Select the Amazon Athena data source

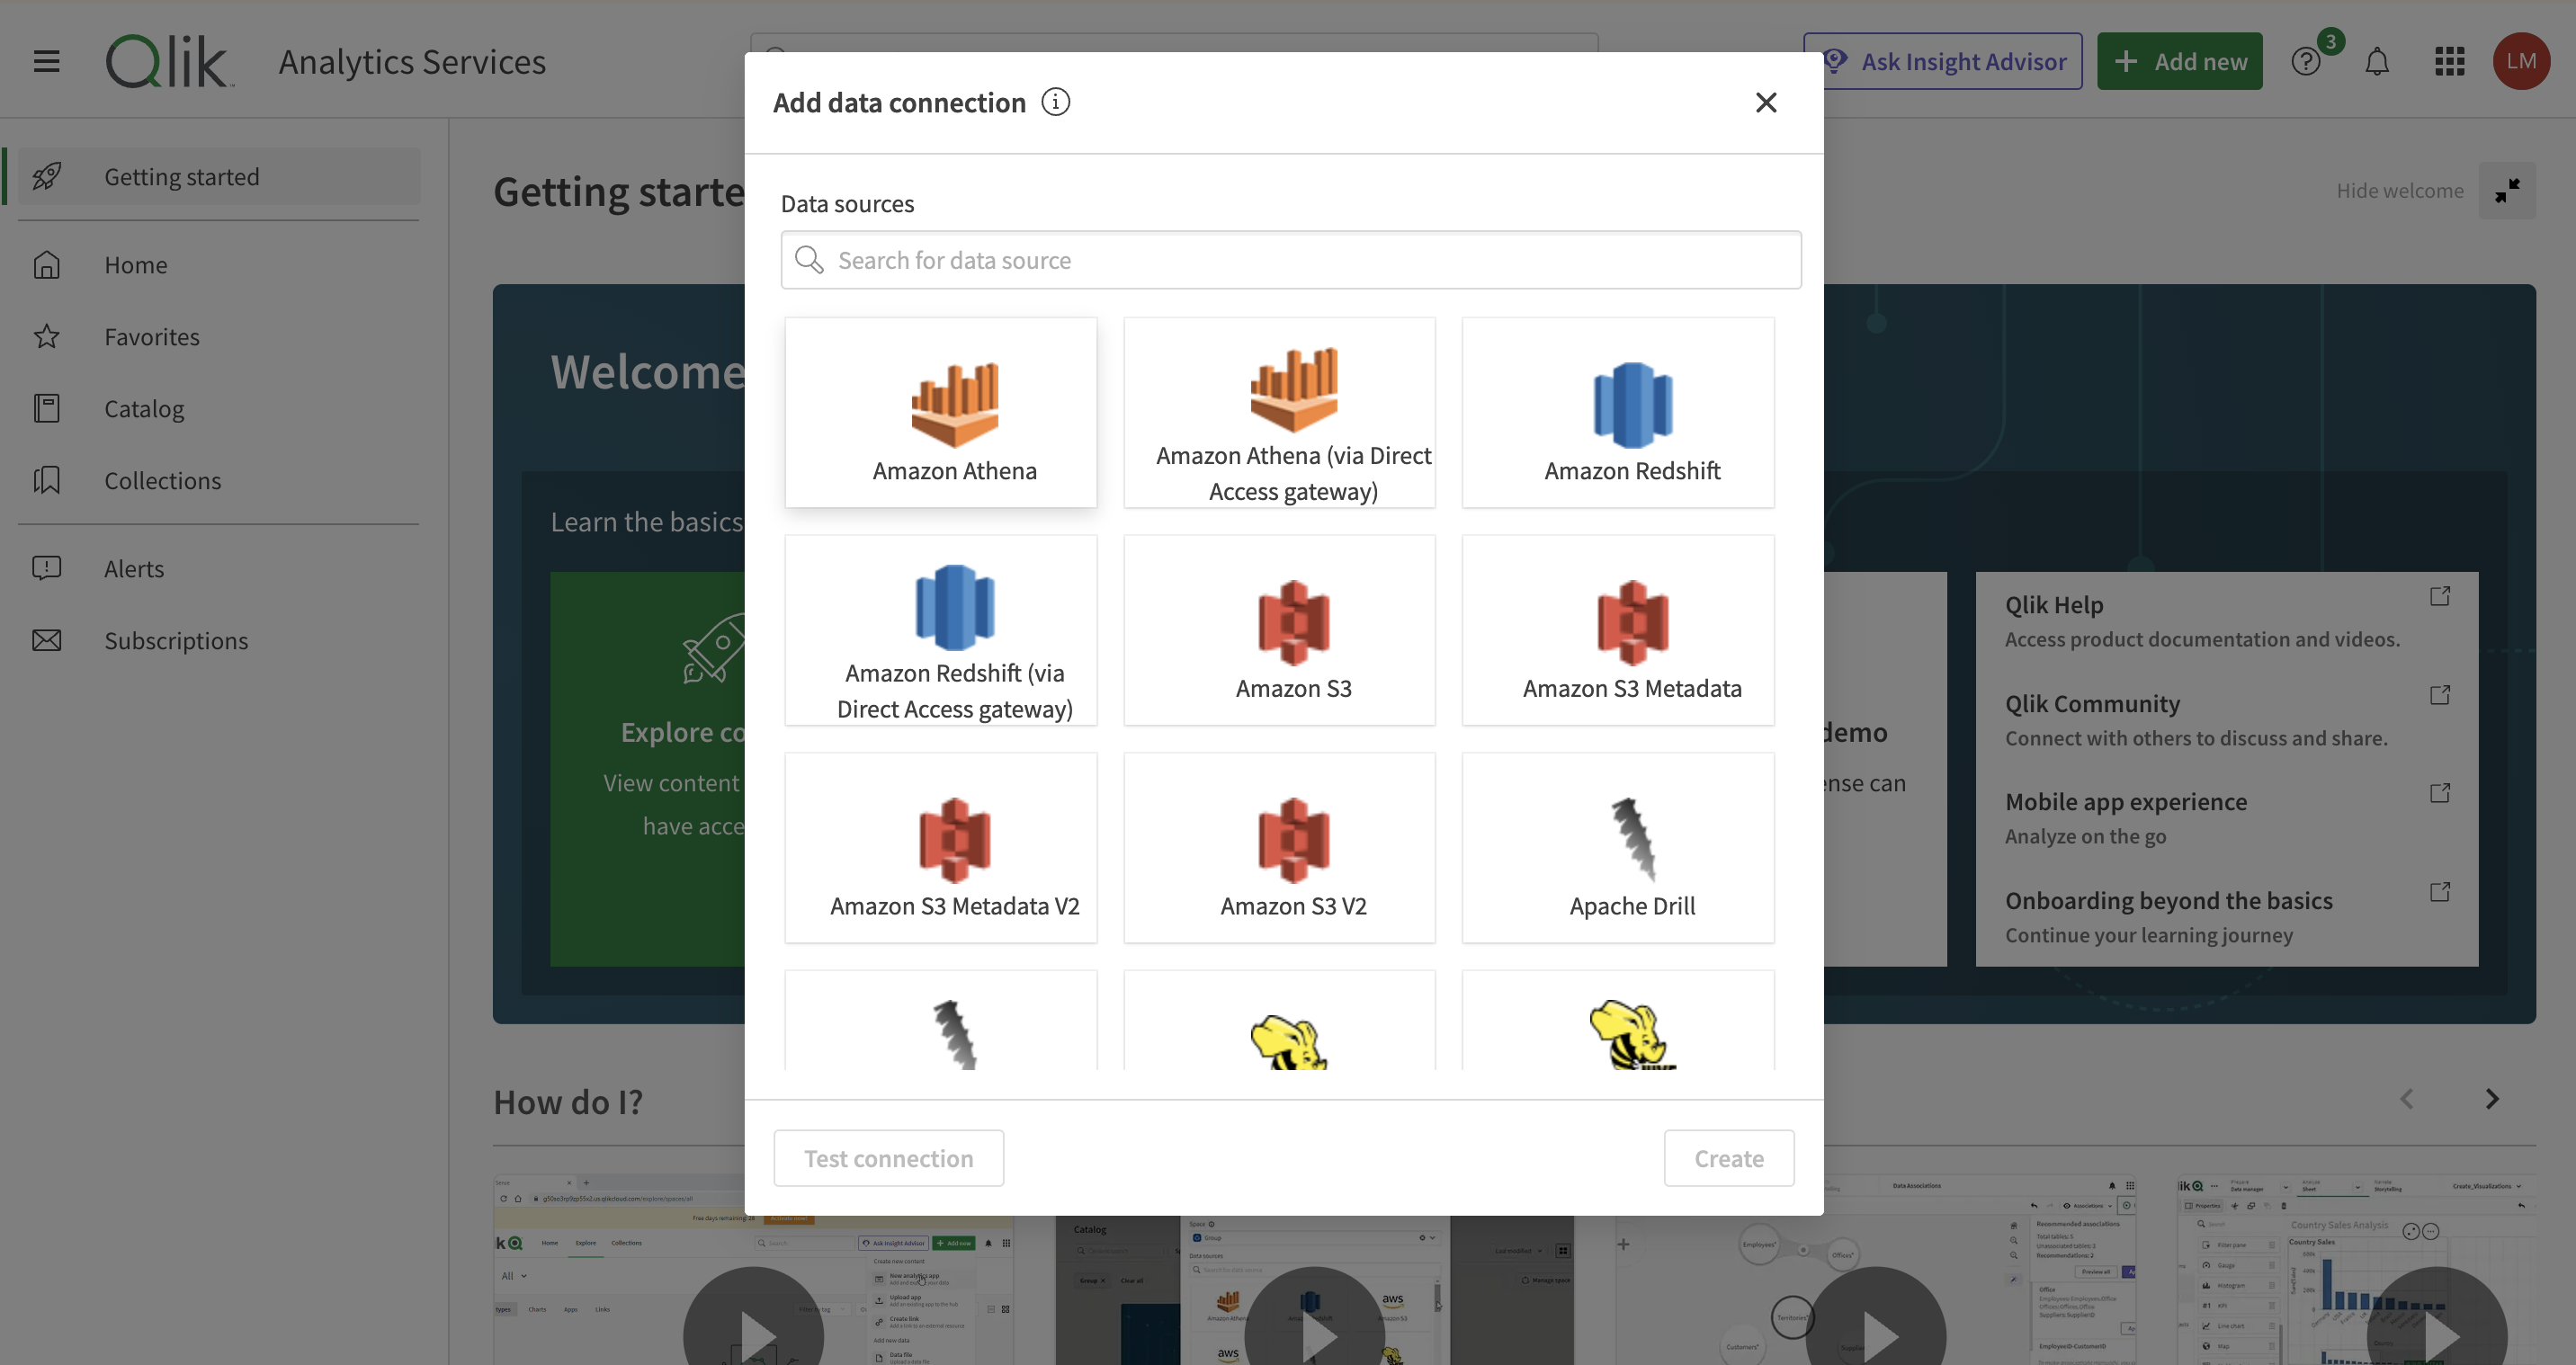941,412
